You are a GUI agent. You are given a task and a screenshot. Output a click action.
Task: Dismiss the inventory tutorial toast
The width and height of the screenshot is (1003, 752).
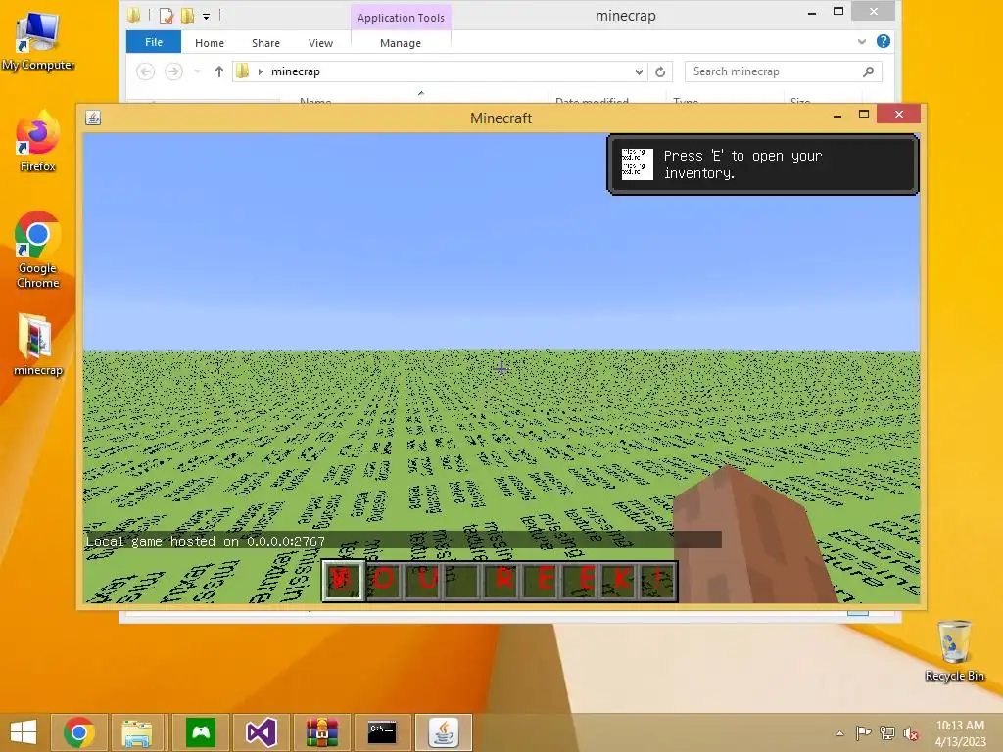pos(762,164)
